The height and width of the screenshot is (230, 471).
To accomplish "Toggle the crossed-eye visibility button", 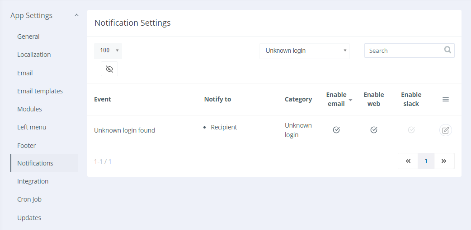I will (109, 69).
